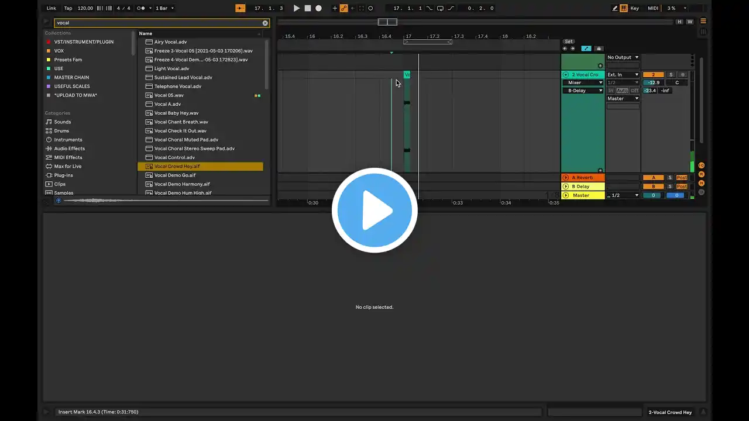Click the Arrangement Record button
This screenshot has height=421, width=749.
coord(318,8)
